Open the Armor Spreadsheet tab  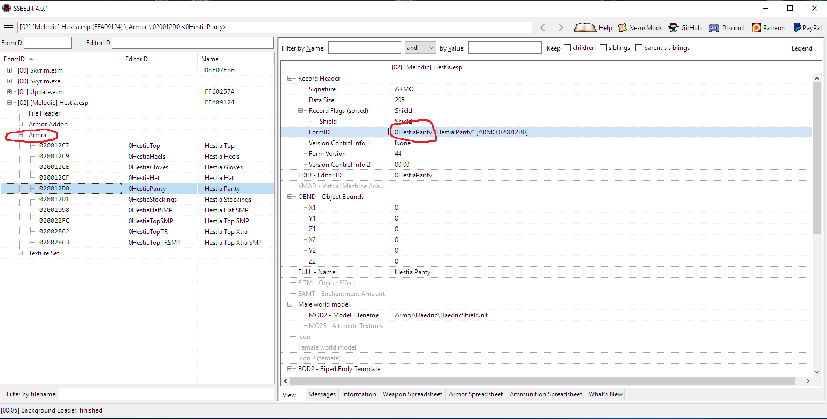[476, 394]
